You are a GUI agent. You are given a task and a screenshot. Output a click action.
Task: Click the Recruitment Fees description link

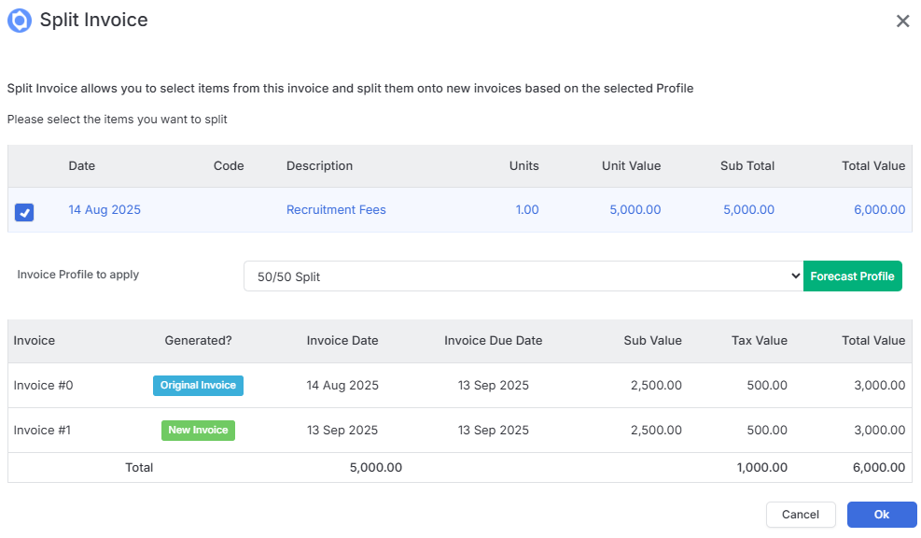336,210
